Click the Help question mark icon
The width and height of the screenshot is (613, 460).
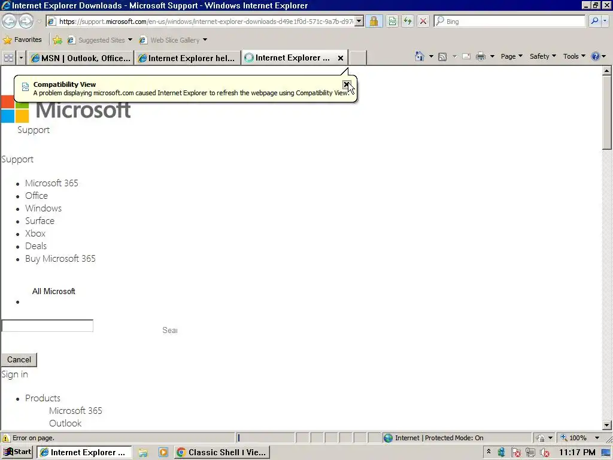pos(596,56)
